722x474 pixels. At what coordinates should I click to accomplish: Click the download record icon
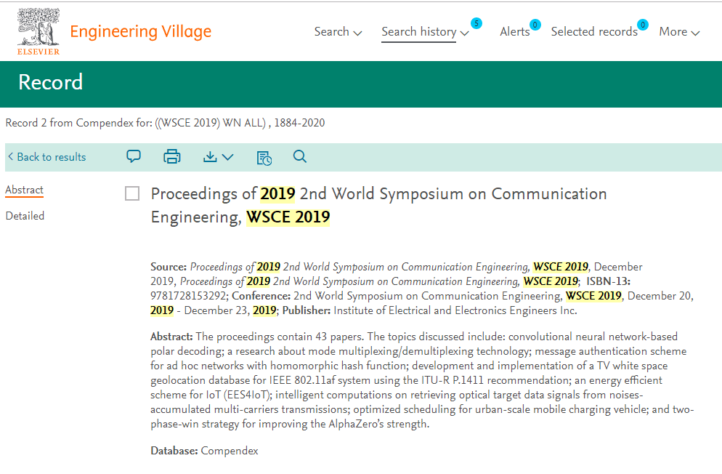(210, 156)
